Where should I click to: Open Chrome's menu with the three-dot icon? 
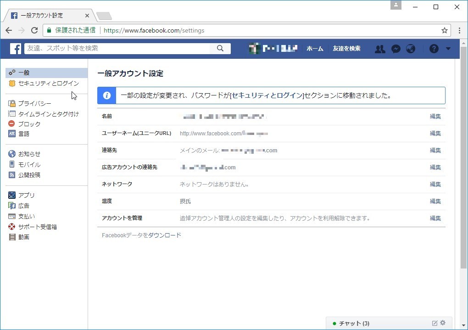click(x=459, y=30)
